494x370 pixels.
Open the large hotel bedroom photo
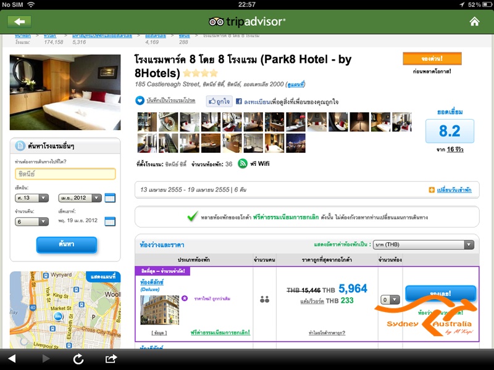[65, 92]
